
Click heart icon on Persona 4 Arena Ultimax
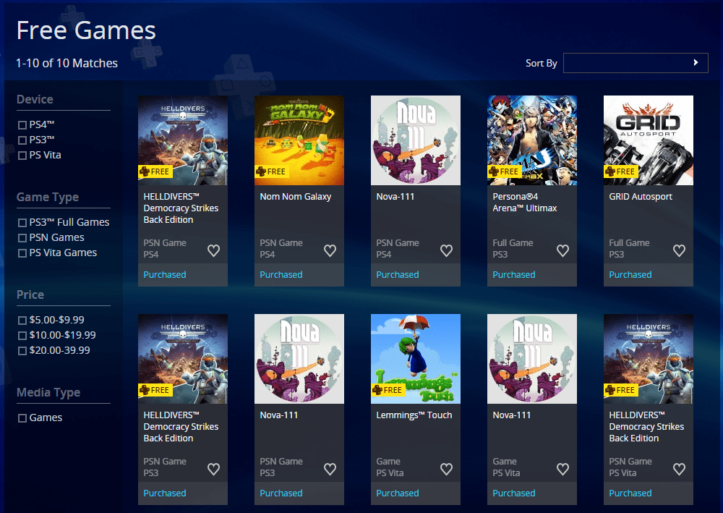[x=562, y=250]
